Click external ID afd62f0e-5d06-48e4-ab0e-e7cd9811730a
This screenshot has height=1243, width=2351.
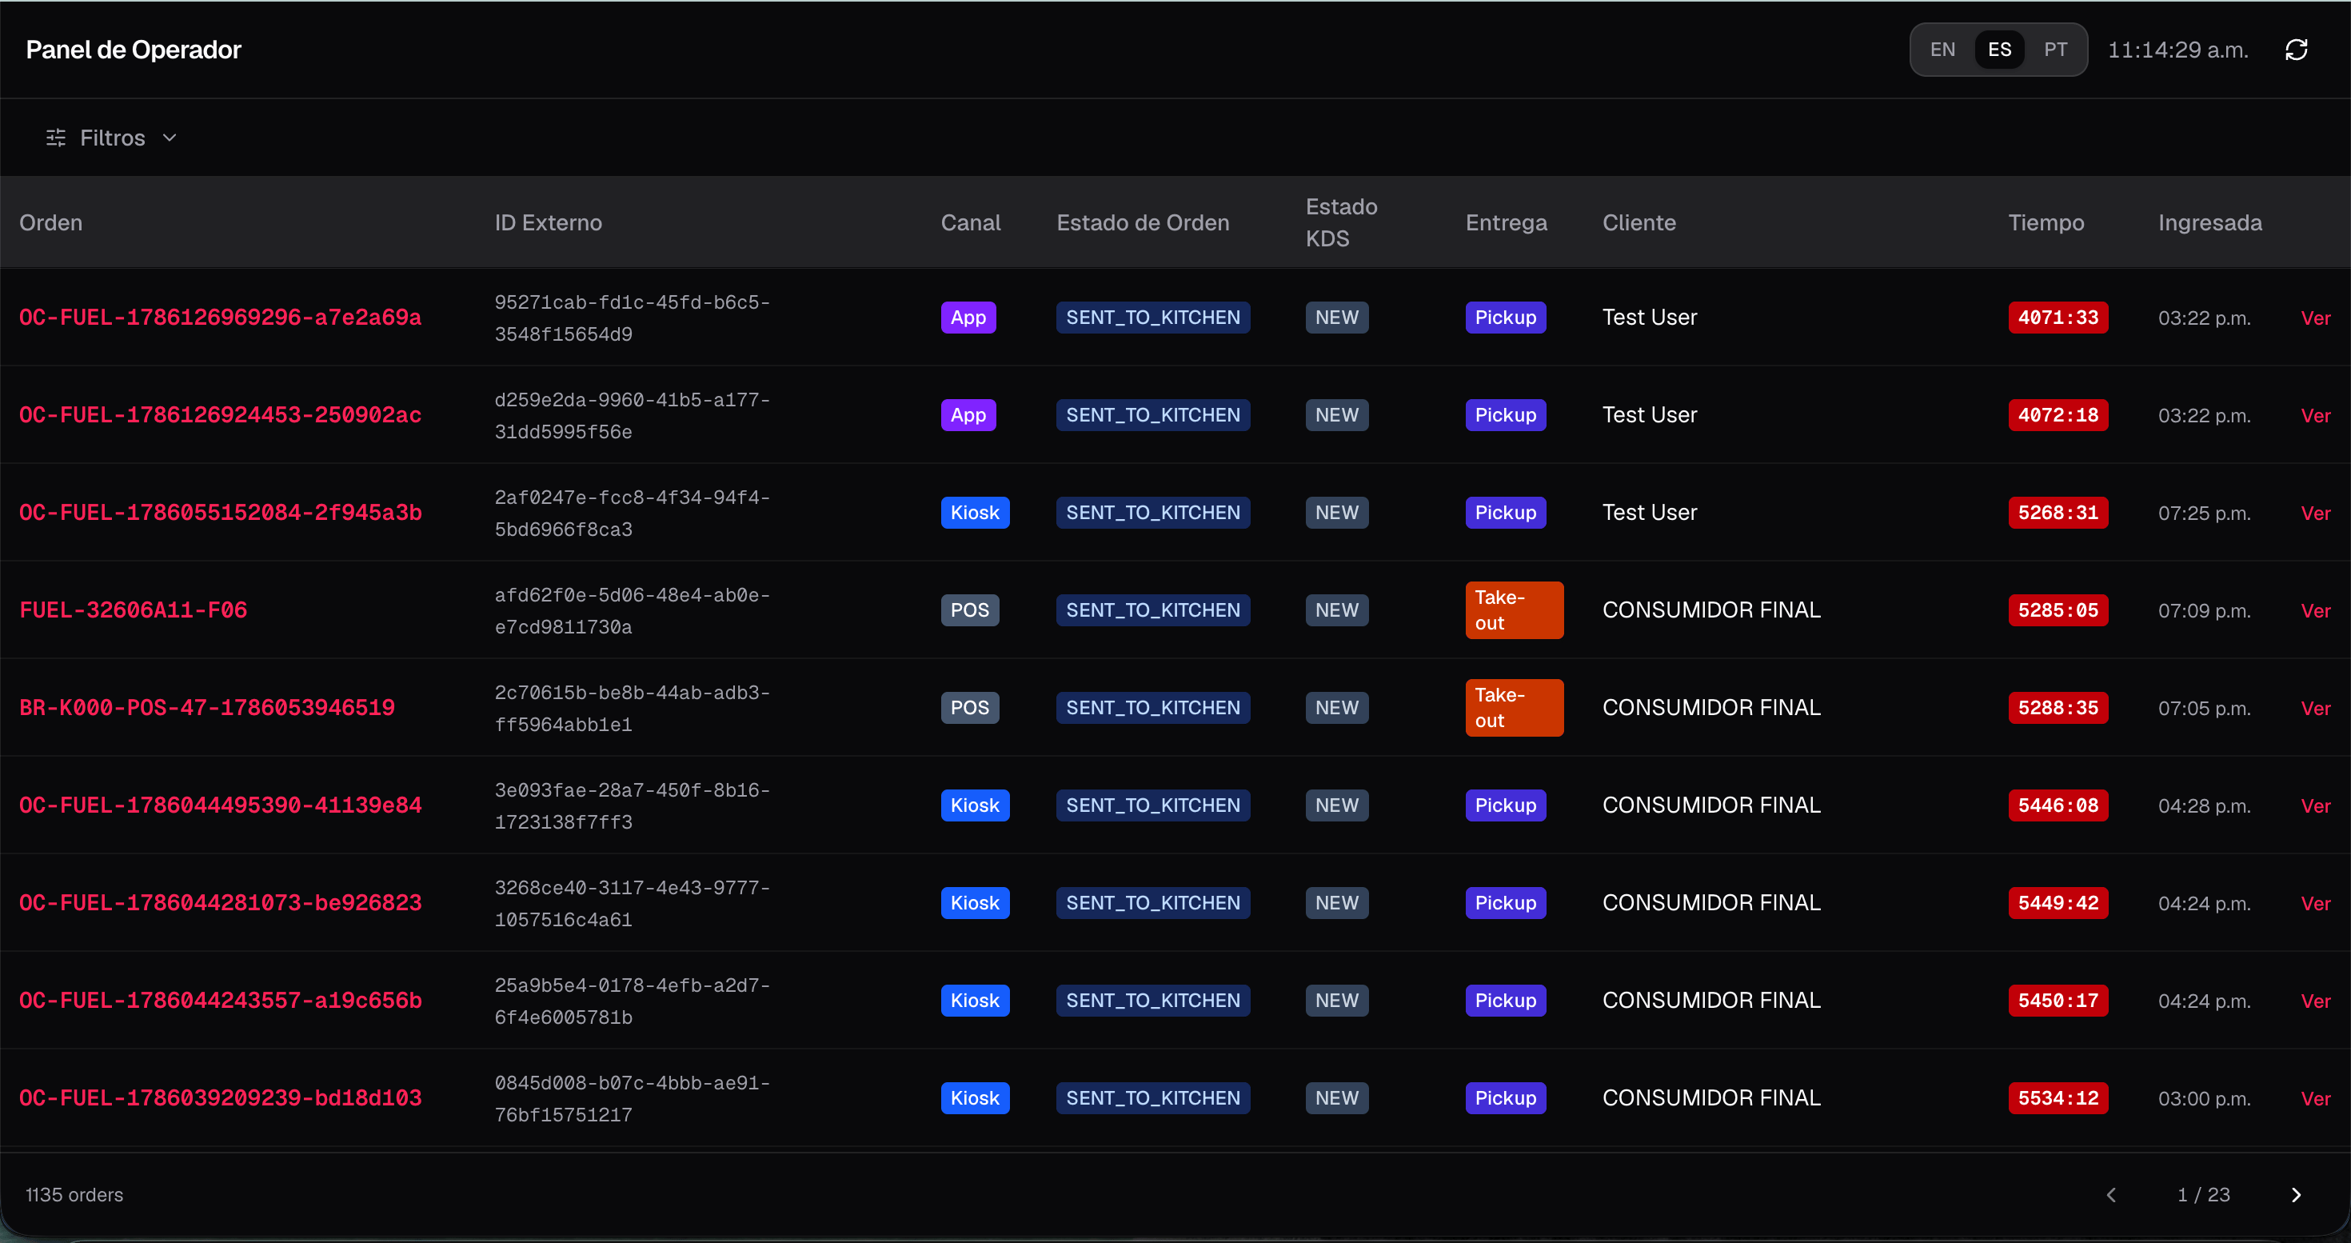click(633, 611)
